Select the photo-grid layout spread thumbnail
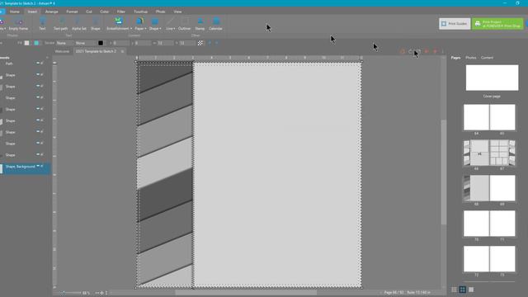Image resolution: width=528 pixels, height=297 pixels. coord(489,153)
